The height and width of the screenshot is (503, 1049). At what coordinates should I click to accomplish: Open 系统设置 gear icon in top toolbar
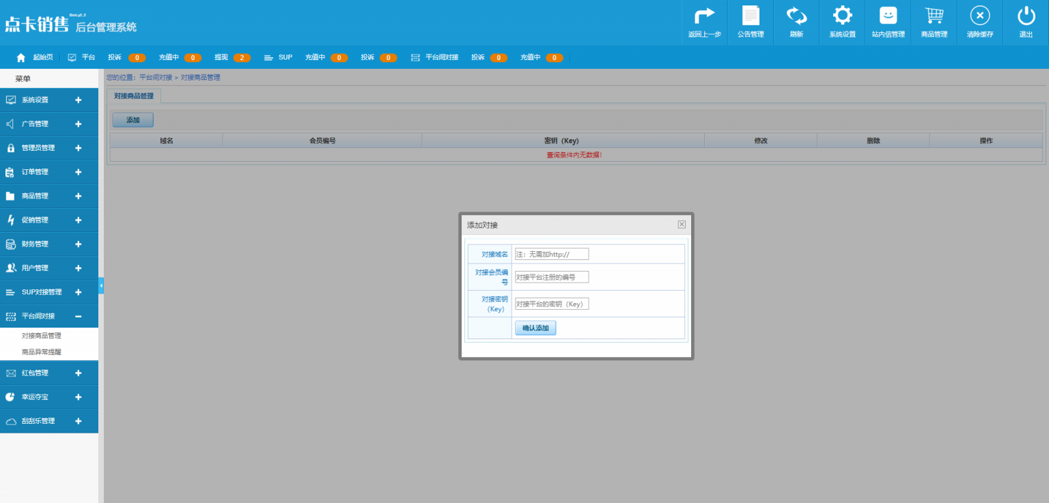coord(842,16)
